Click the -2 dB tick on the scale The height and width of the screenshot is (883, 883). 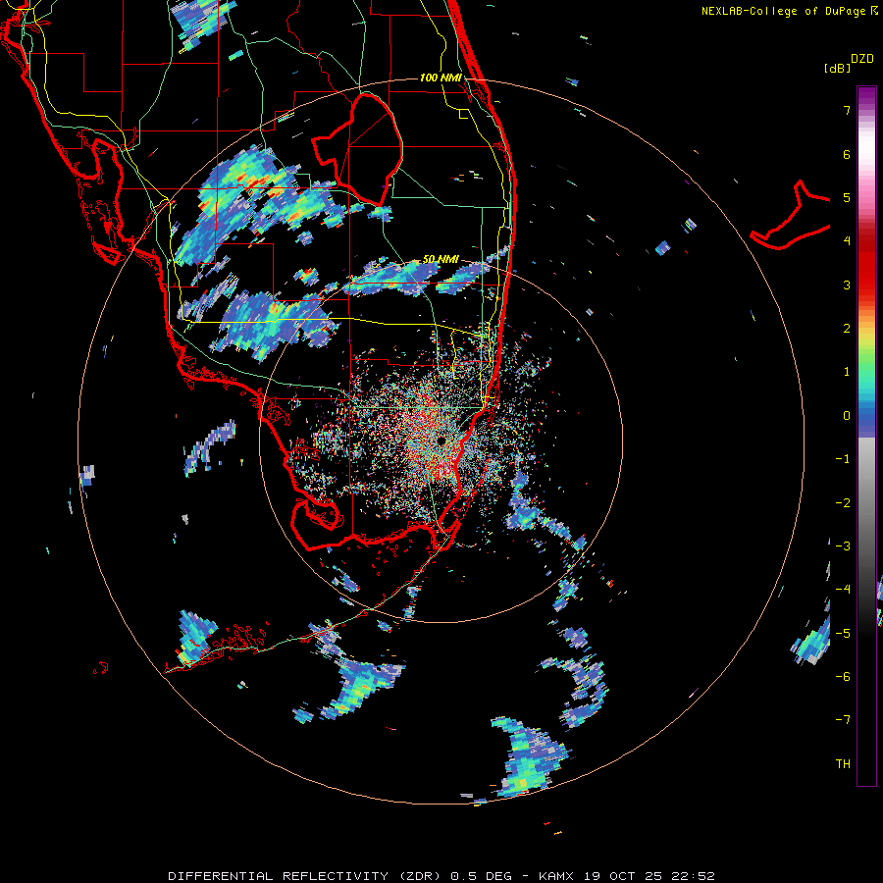(x=843, y=503)
